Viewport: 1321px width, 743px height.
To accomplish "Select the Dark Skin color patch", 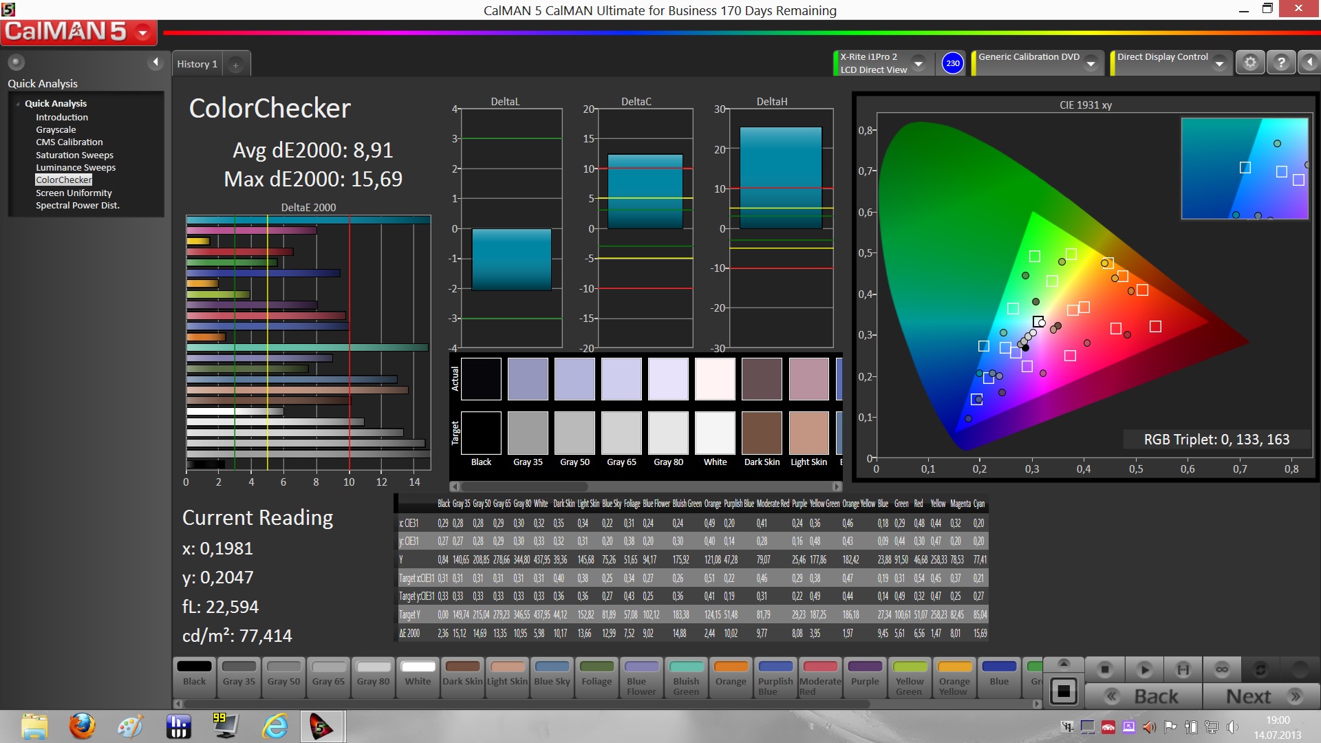I will coord(462,675).
